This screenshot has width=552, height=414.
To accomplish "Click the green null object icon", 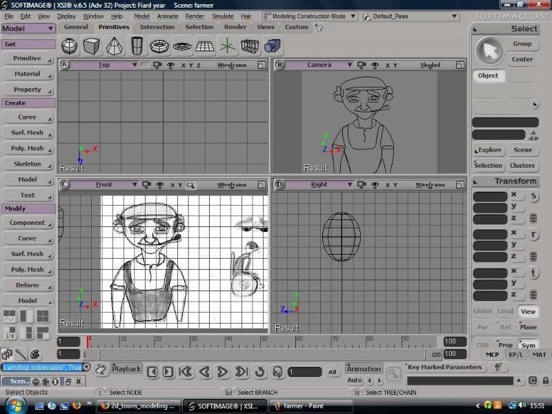I will pyautogui.click(x=227, y=46).
